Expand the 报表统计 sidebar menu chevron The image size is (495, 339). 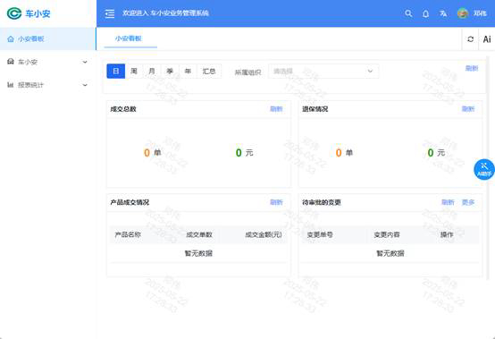[x=85, y=85]
